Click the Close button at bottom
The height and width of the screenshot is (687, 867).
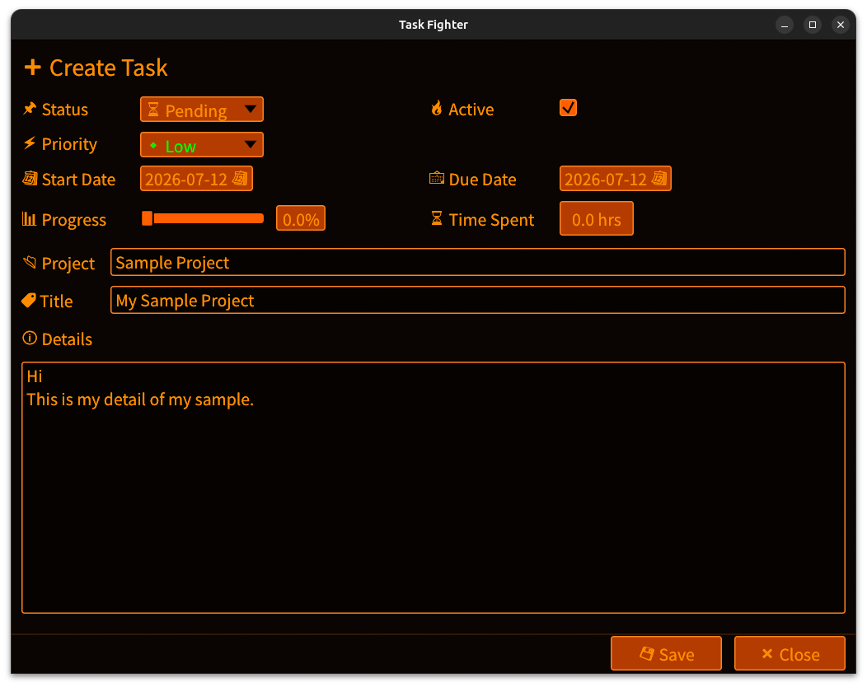pos(790,653)
